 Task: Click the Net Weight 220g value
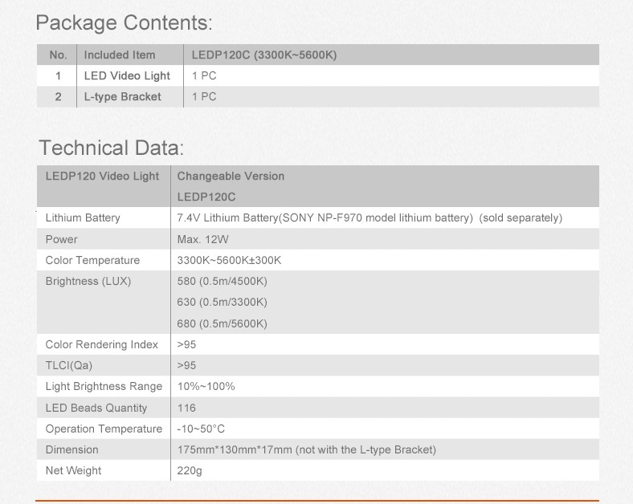click(190, 471)
